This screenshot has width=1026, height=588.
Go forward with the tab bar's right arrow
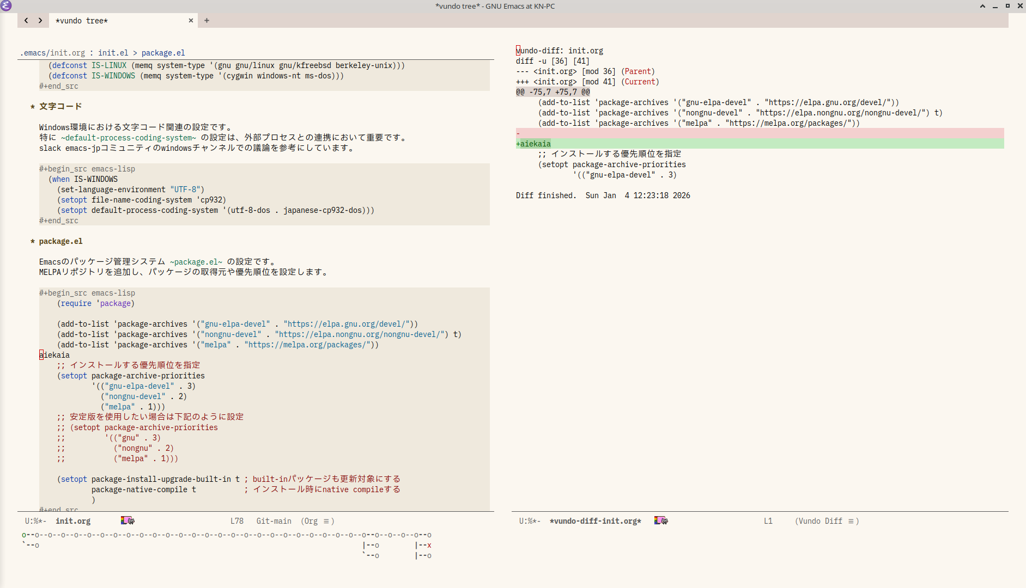coord(40,21)
